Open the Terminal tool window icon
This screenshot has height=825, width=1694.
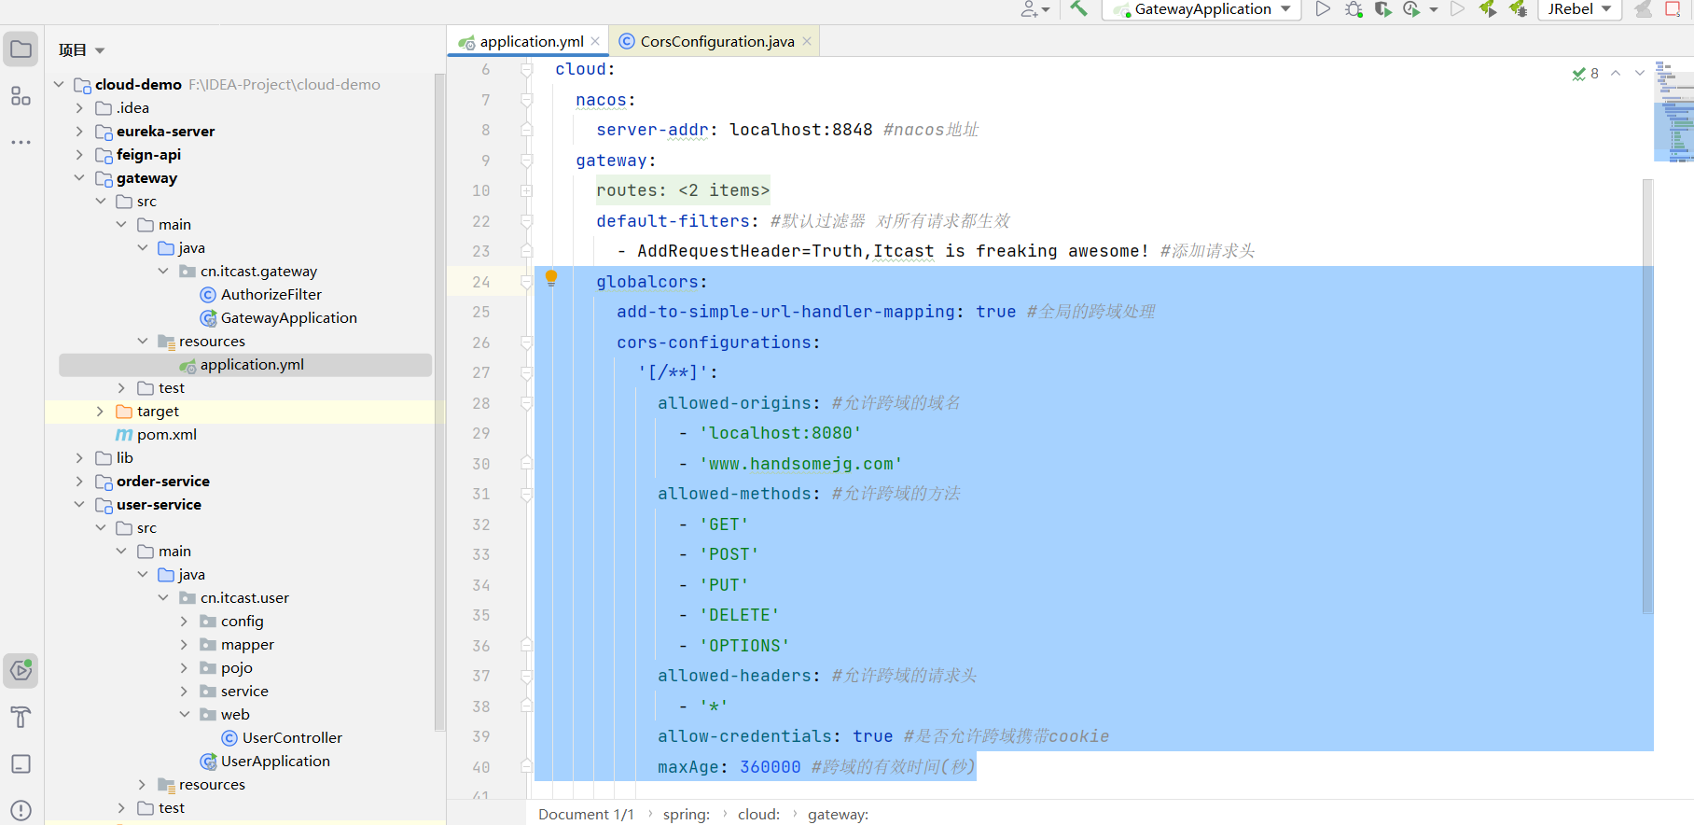pyautogui.click(x=21, y=763)
